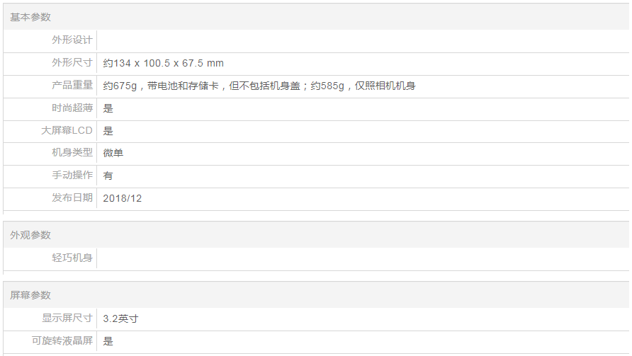
Task: Select the dimensions value 约134 x 100.5 x 67.5 mm
Action: (x=163, y=63)
